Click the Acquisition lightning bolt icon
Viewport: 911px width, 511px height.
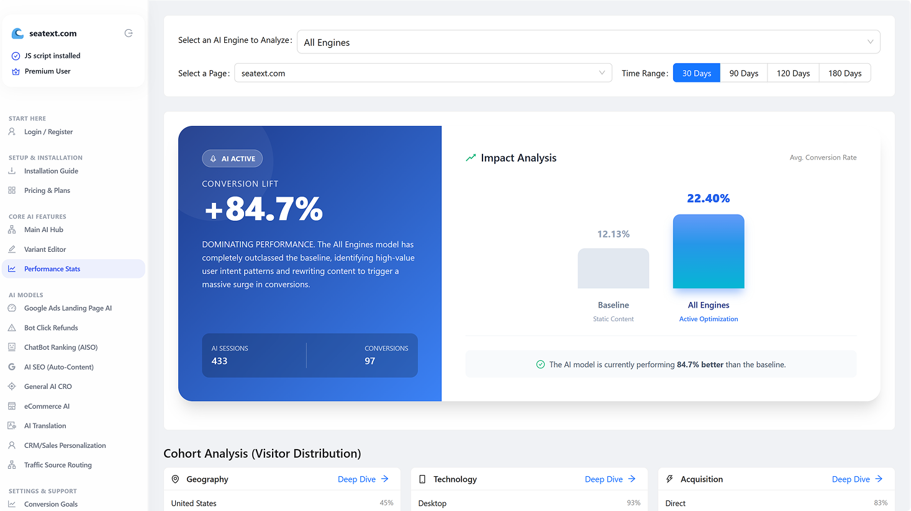(669, 479)
